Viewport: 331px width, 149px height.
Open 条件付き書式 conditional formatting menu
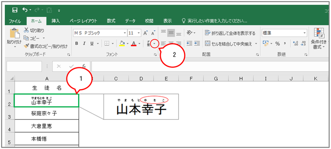point(318,38)
